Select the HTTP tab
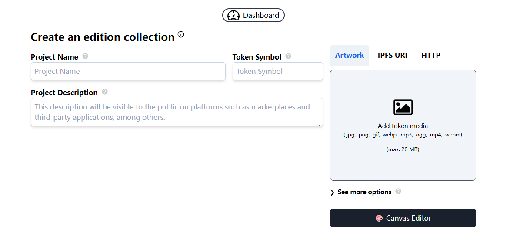The height and width of the screenshot is (232, 520). (x=431, y=55)
